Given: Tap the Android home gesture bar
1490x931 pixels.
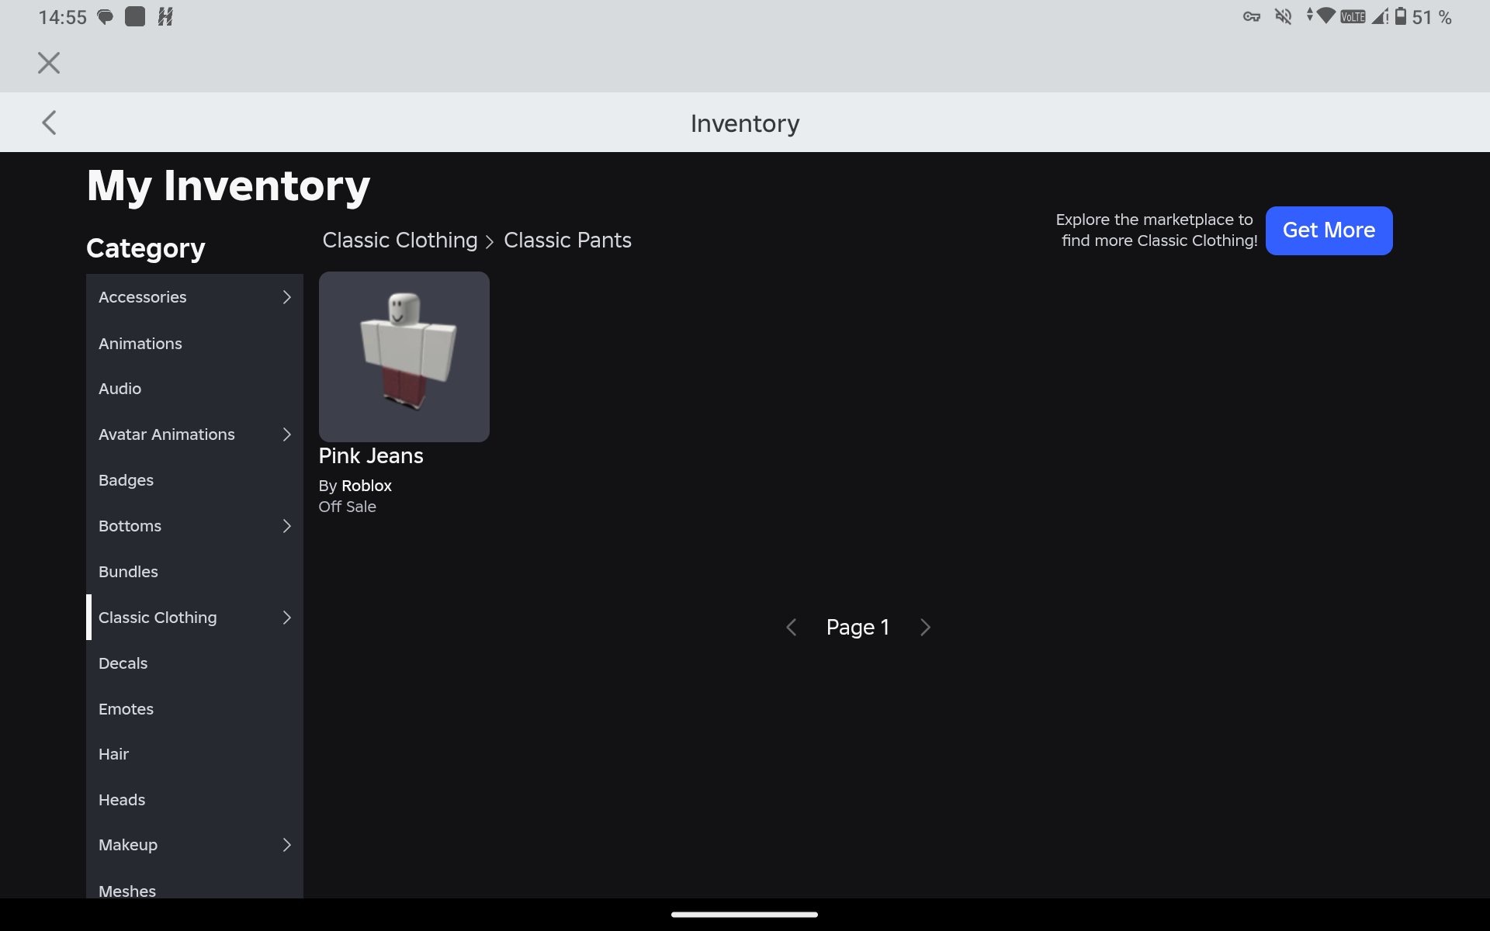Looking at the screenshot, I should point(744,915).
